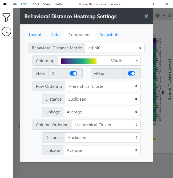Toggle the vMin auto switch

tap(73, 73)
